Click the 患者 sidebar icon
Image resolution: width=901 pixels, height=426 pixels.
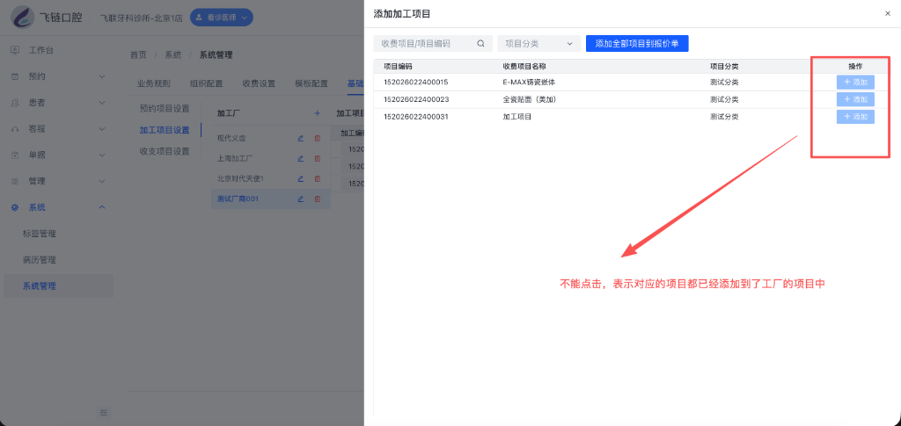pos(15,103)
